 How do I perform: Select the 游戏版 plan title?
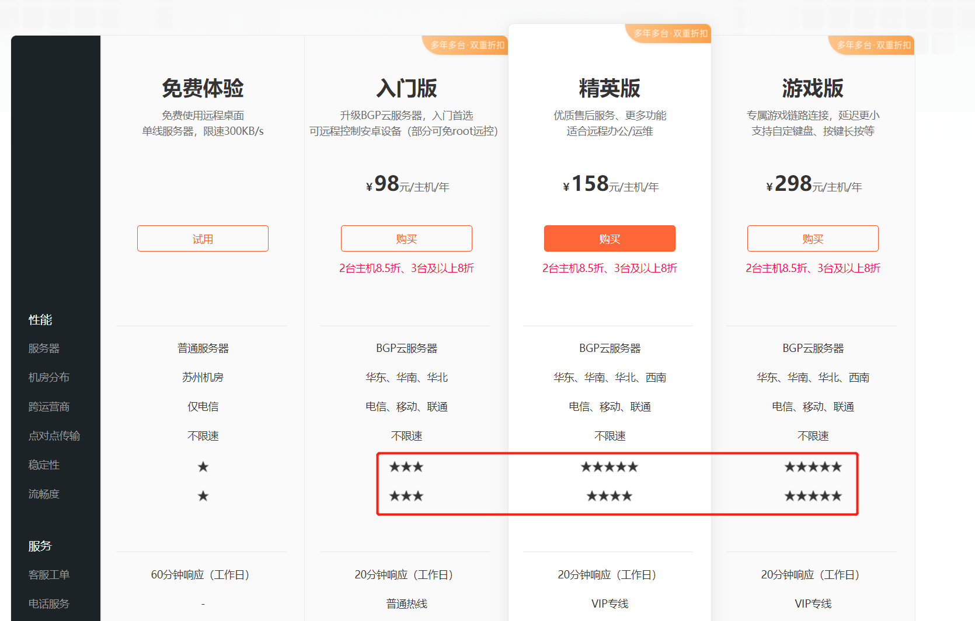[813, 88]
